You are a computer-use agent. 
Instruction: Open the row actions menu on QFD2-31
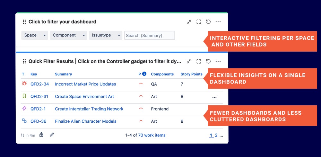(x=214, y=98)
